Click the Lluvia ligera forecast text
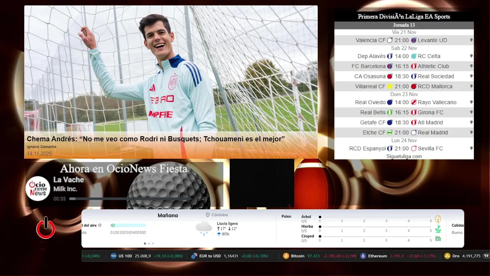 pyautogui.click(x=227, y=223)
